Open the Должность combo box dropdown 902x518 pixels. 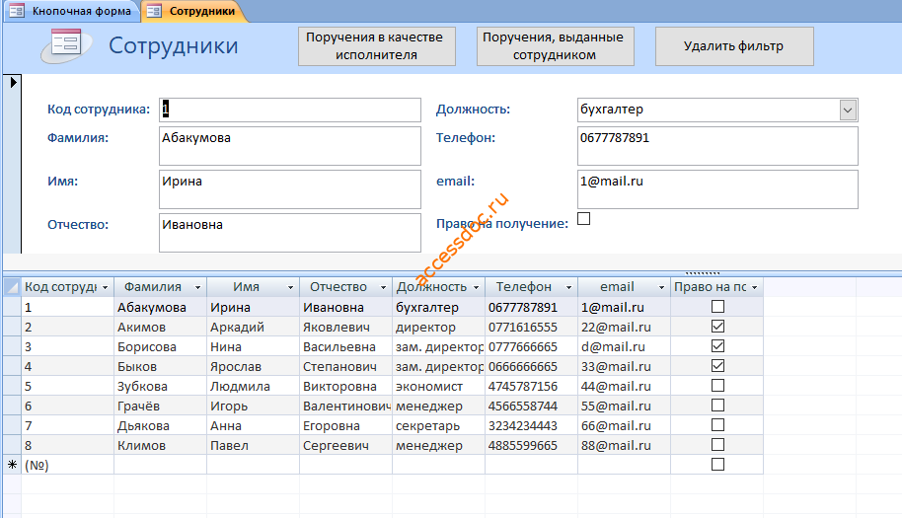[848, 110]
